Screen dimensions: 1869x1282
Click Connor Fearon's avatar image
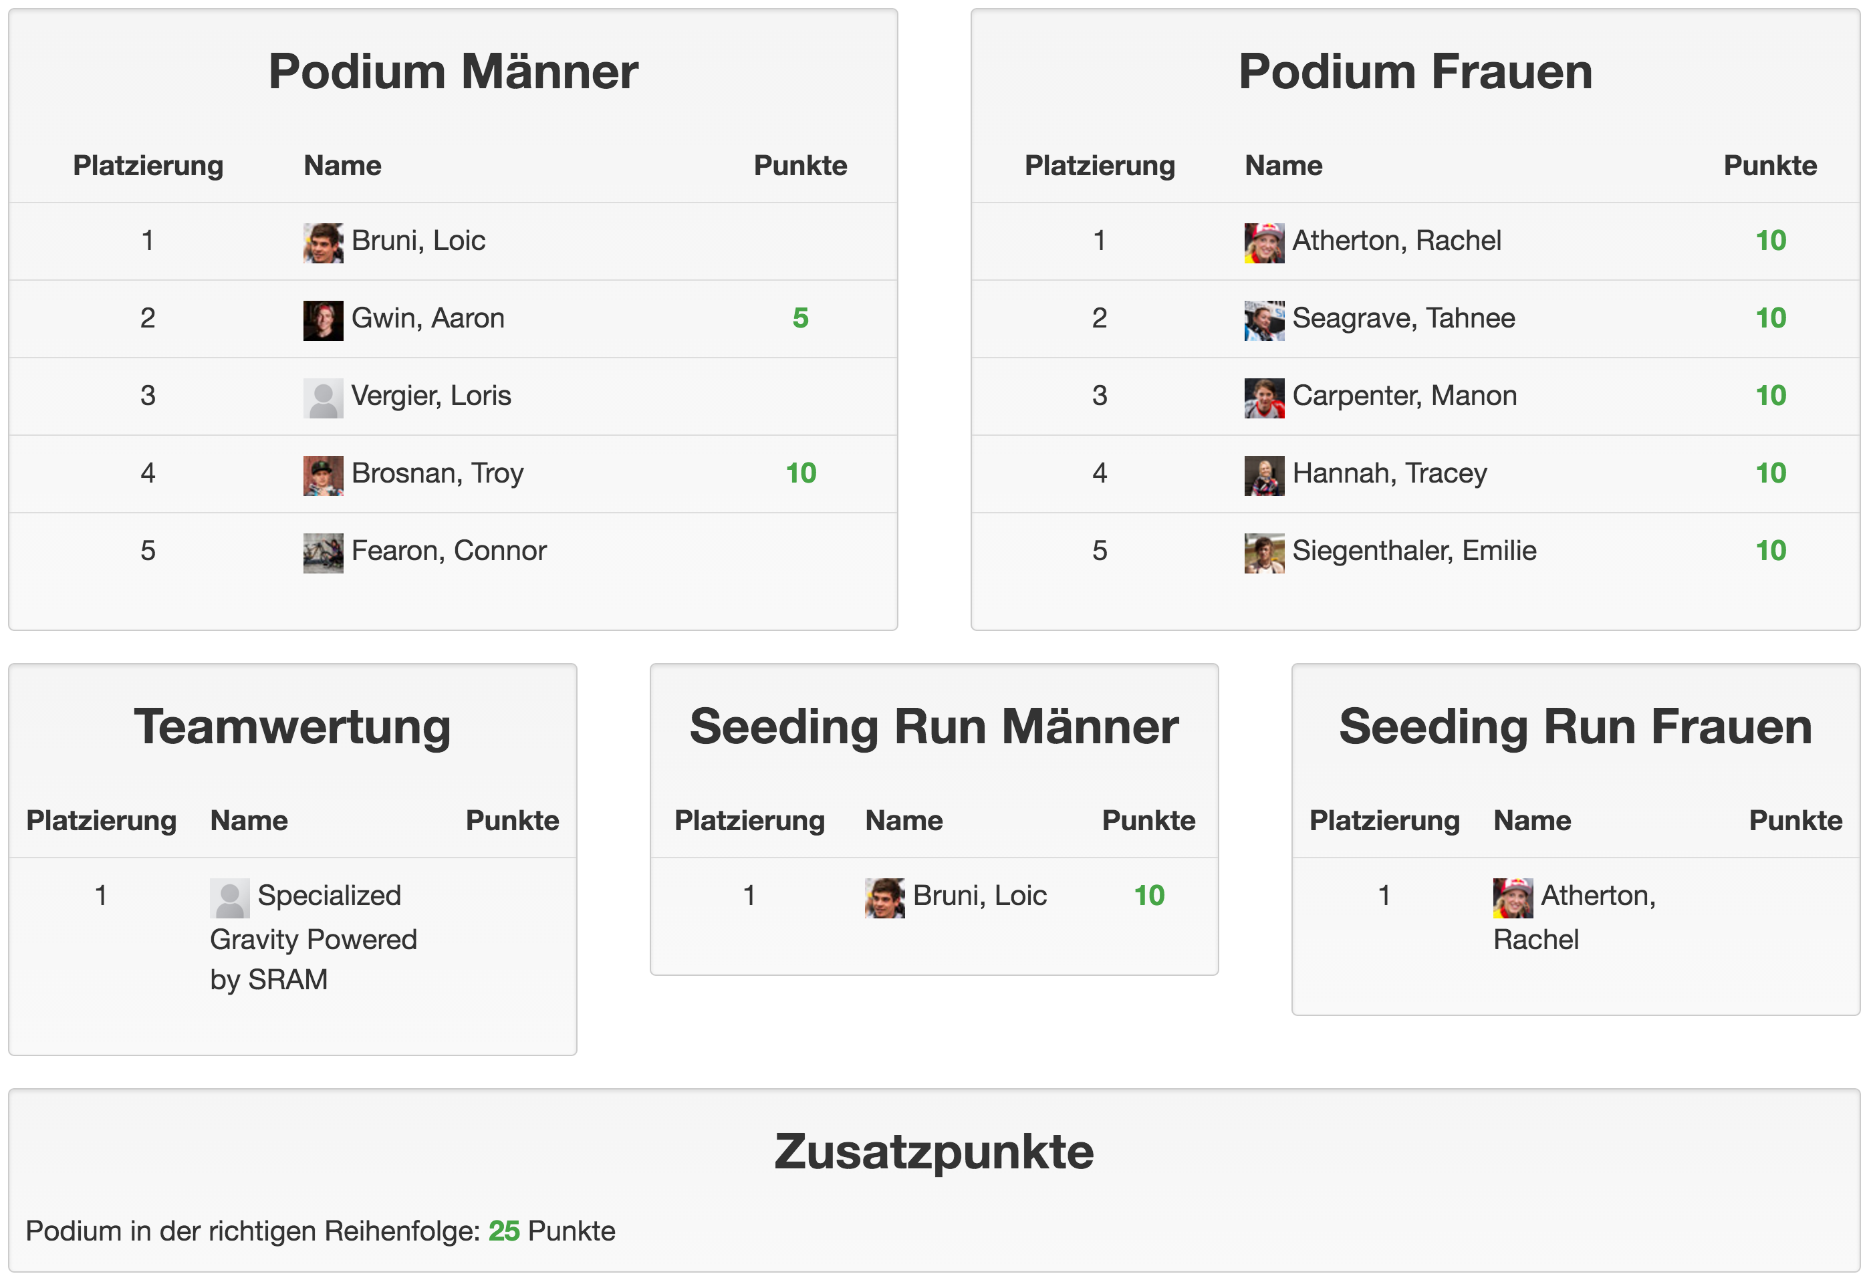(x=324, y=553)
